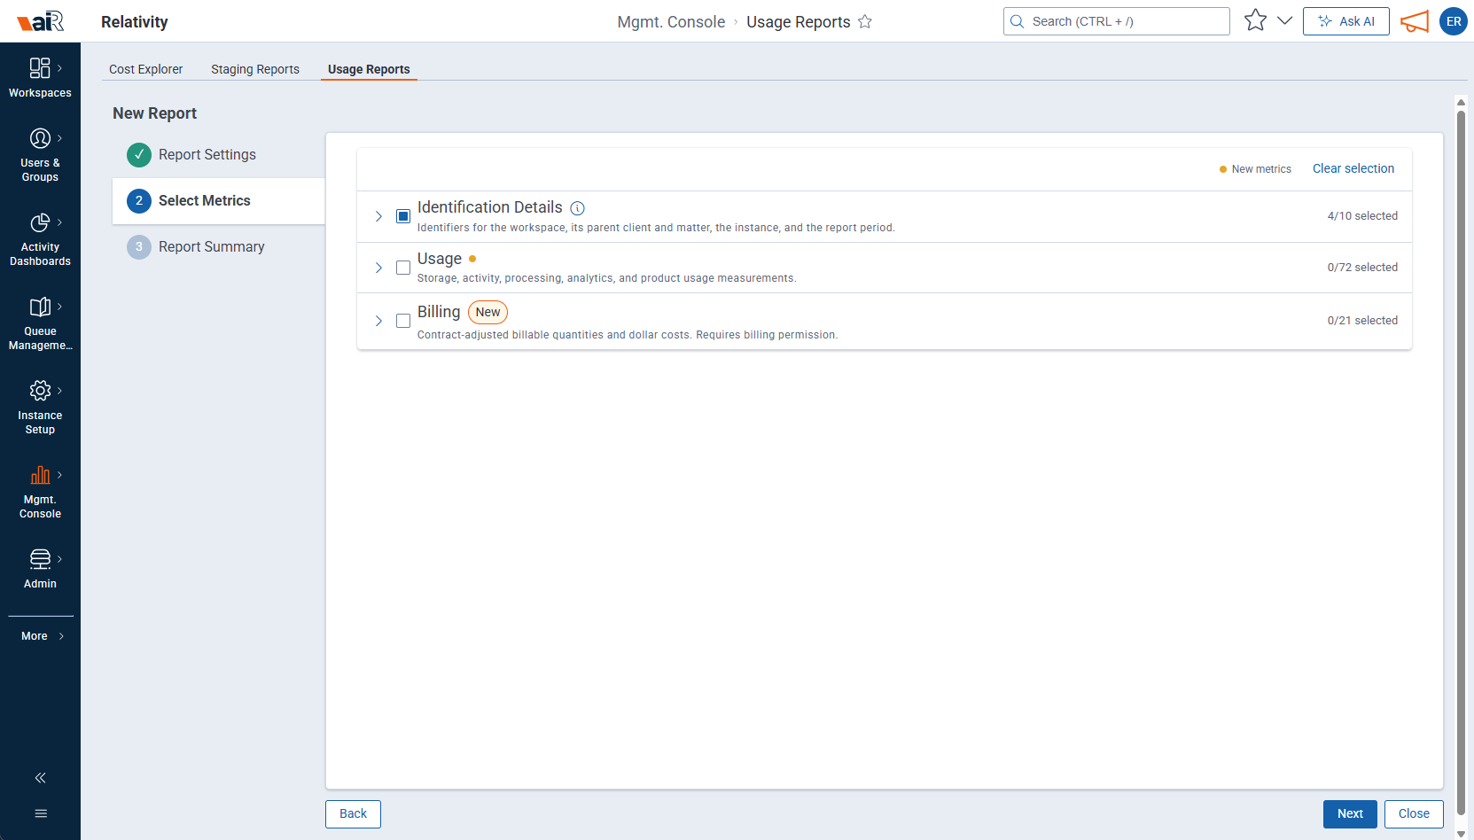This screenshot has width=1474, height=840.
Task: Switch to the Cost Explorer tab
Action: 145,69
